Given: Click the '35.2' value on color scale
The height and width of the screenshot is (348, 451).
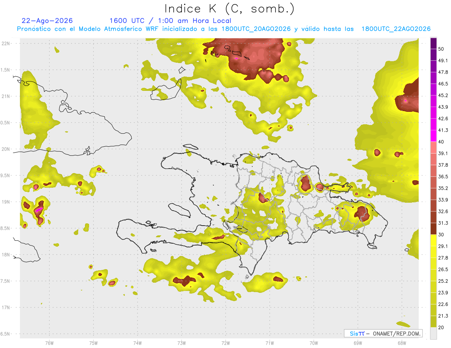Looking at the screenshot, I should tap(443, 188).
